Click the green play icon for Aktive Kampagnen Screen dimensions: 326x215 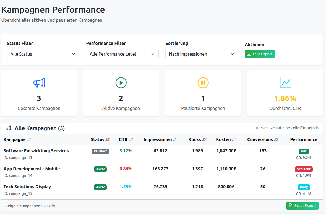tap(121, 83)
